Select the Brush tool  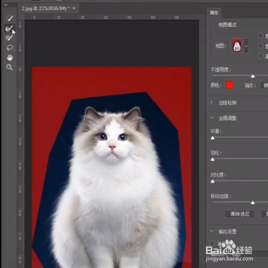click(x=9, y=38)
